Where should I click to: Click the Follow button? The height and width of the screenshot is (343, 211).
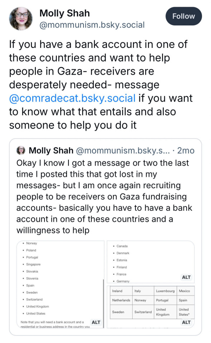183,16
